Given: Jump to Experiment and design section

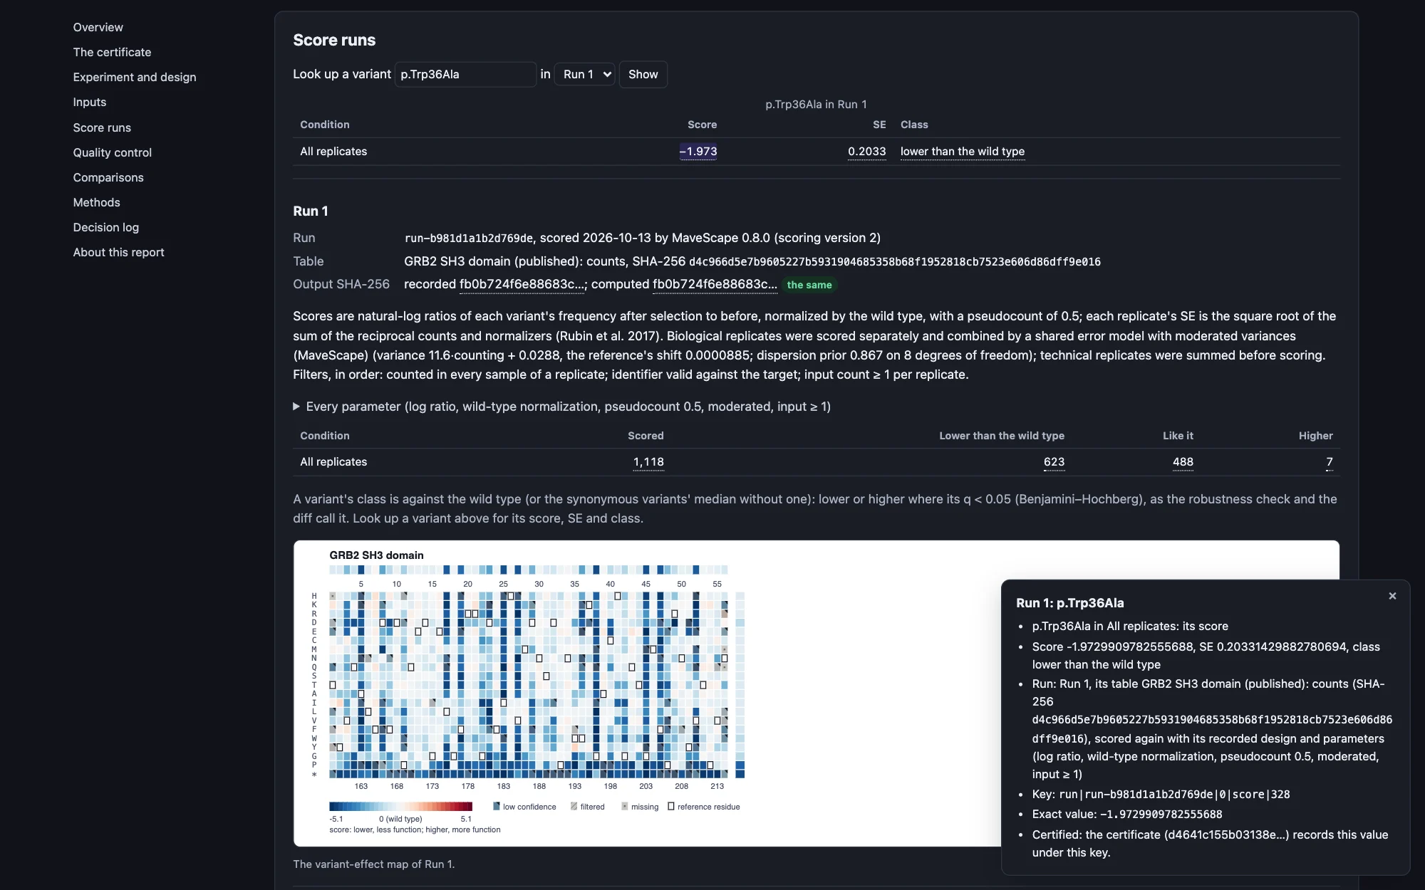Looking at the screenshot, I should point(135,77).
